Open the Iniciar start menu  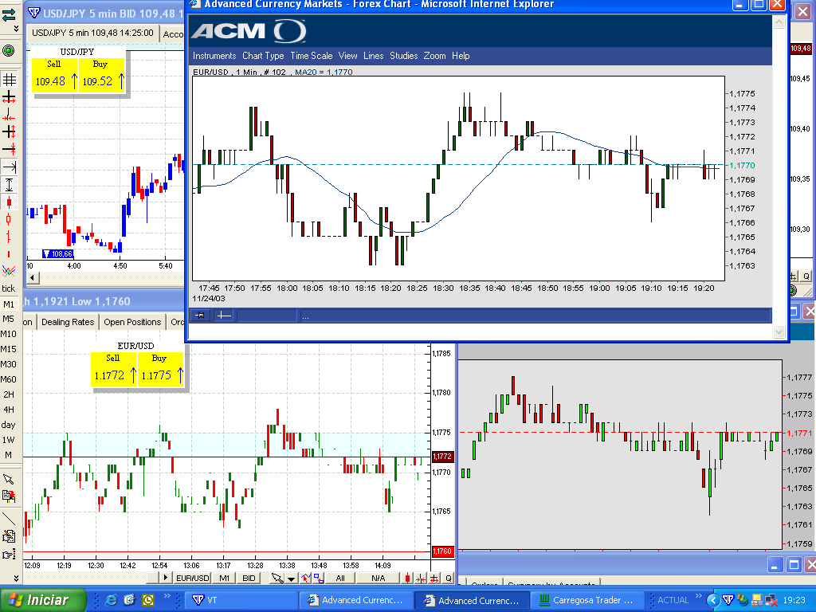click(43, 600)
